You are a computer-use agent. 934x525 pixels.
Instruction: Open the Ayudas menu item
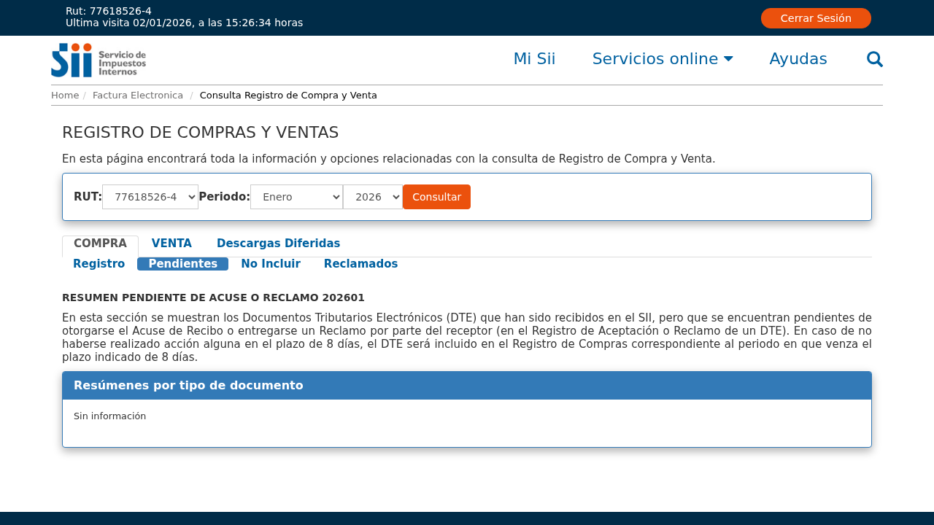tap(798, 59)
